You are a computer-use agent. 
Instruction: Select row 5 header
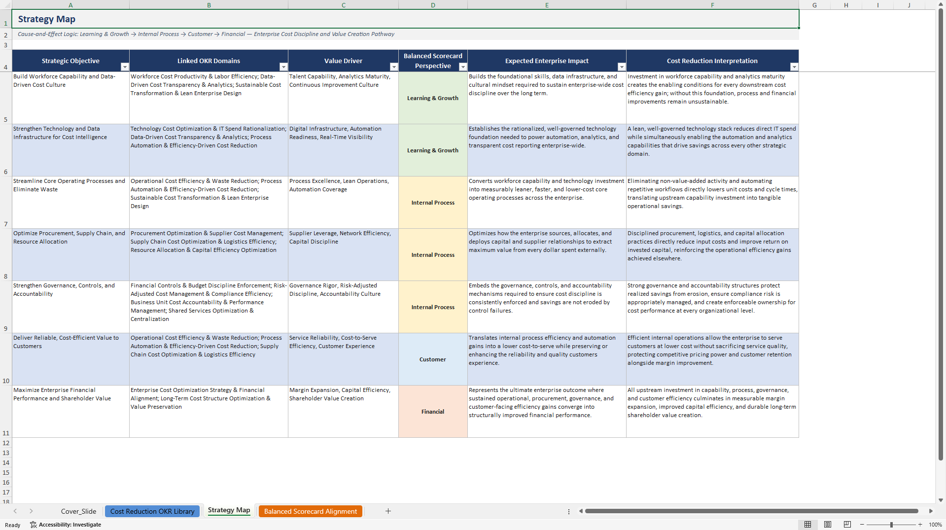[x=6, y=98]
